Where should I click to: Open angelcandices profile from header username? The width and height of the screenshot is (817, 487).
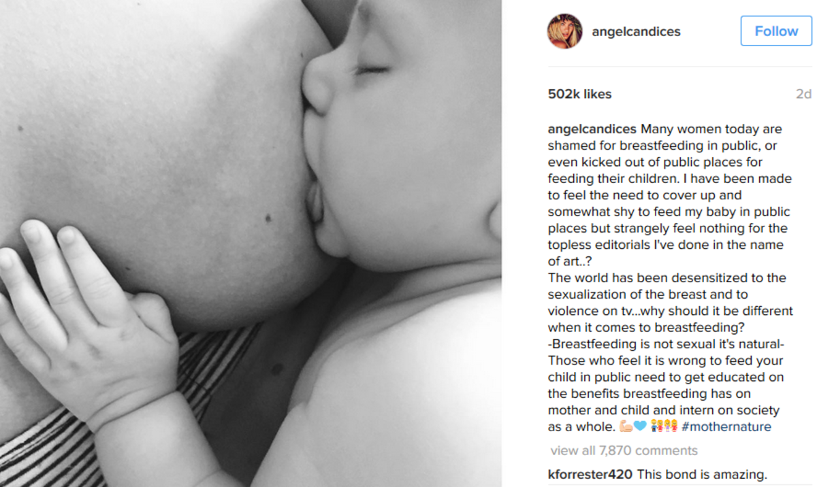(x=637, y=31)
